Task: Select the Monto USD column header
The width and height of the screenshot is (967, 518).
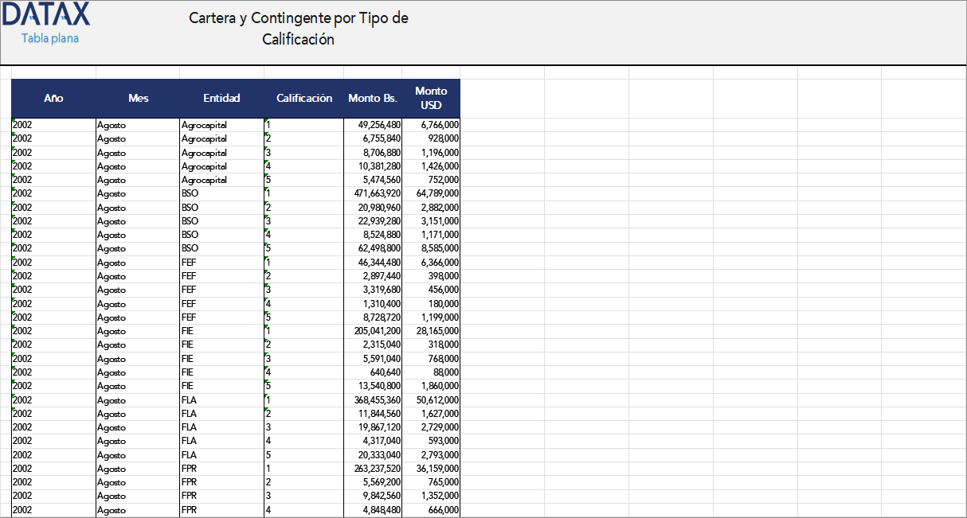Action: 431,99
